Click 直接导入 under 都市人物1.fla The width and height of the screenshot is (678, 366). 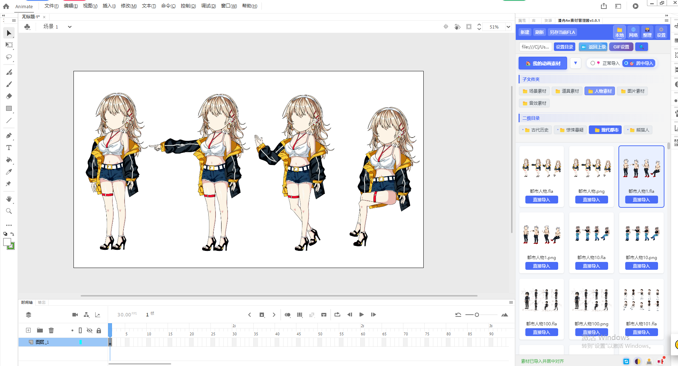(641, 200)
